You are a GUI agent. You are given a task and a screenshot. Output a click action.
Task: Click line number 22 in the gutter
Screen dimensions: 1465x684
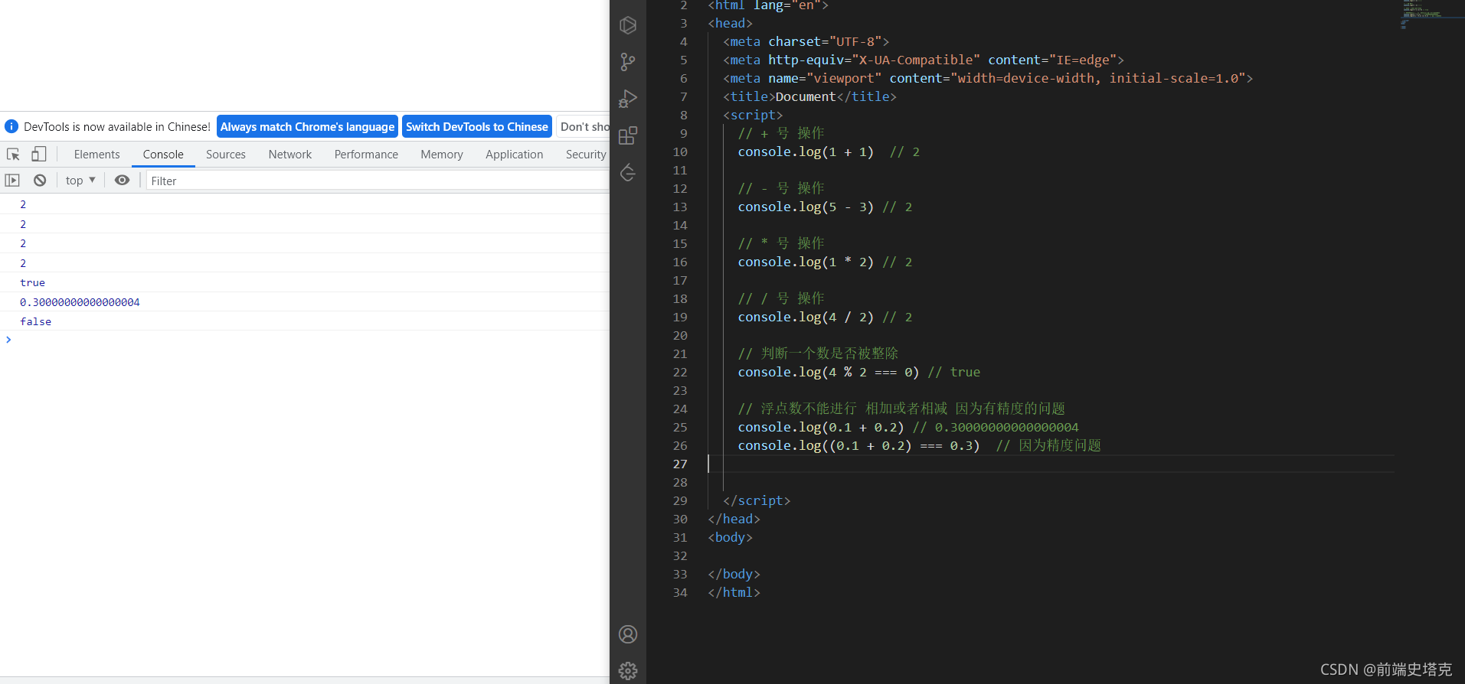[680, 372]
